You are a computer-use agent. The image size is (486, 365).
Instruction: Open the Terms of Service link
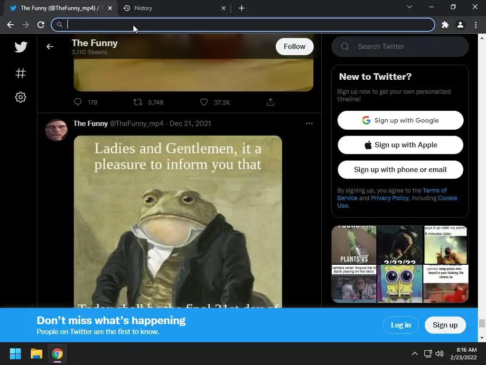435,190
